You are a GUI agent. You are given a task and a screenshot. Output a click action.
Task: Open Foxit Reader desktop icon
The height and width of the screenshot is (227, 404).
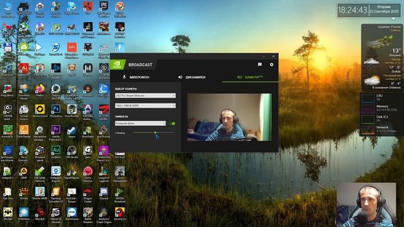(x=24, y=132)
